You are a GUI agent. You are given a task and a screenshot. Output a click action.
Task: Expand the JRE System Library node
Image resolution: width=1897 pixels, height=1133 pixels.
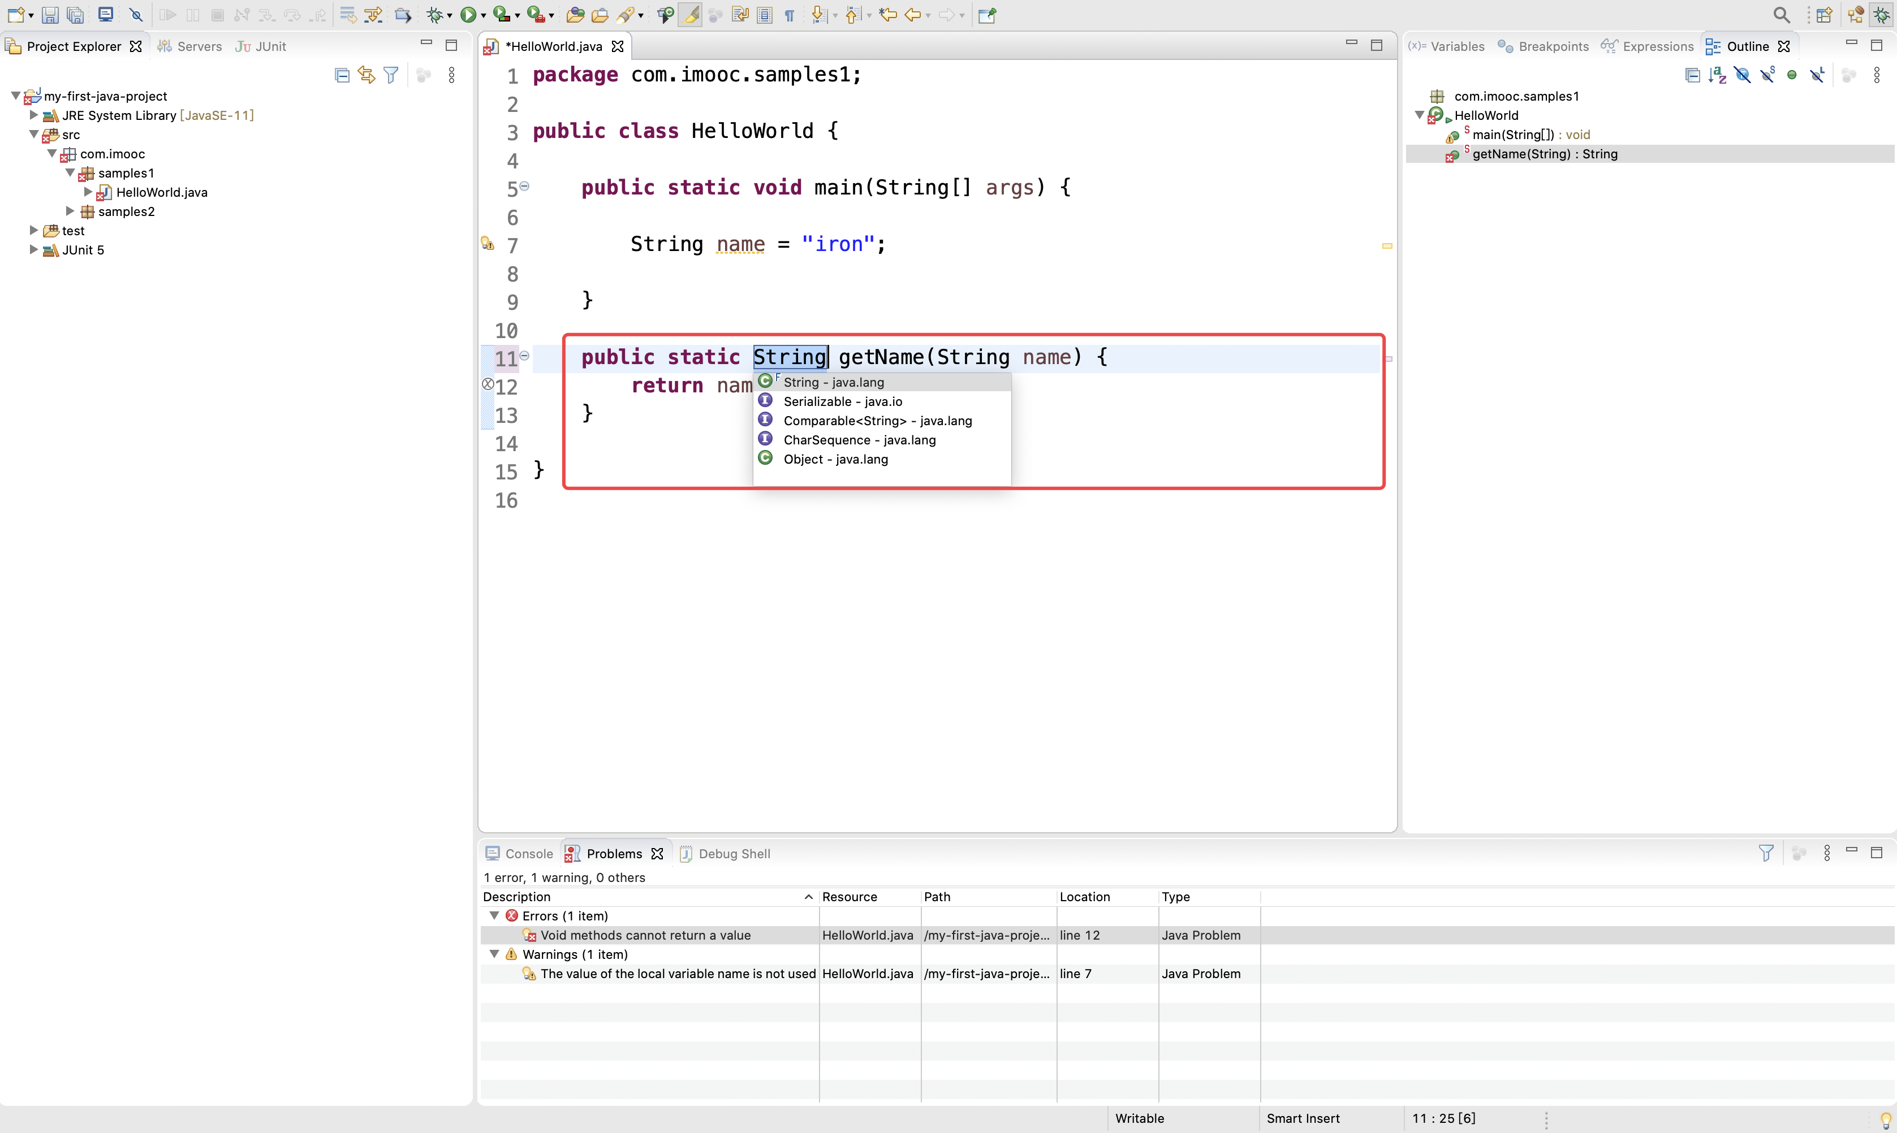tap(33, 115)
